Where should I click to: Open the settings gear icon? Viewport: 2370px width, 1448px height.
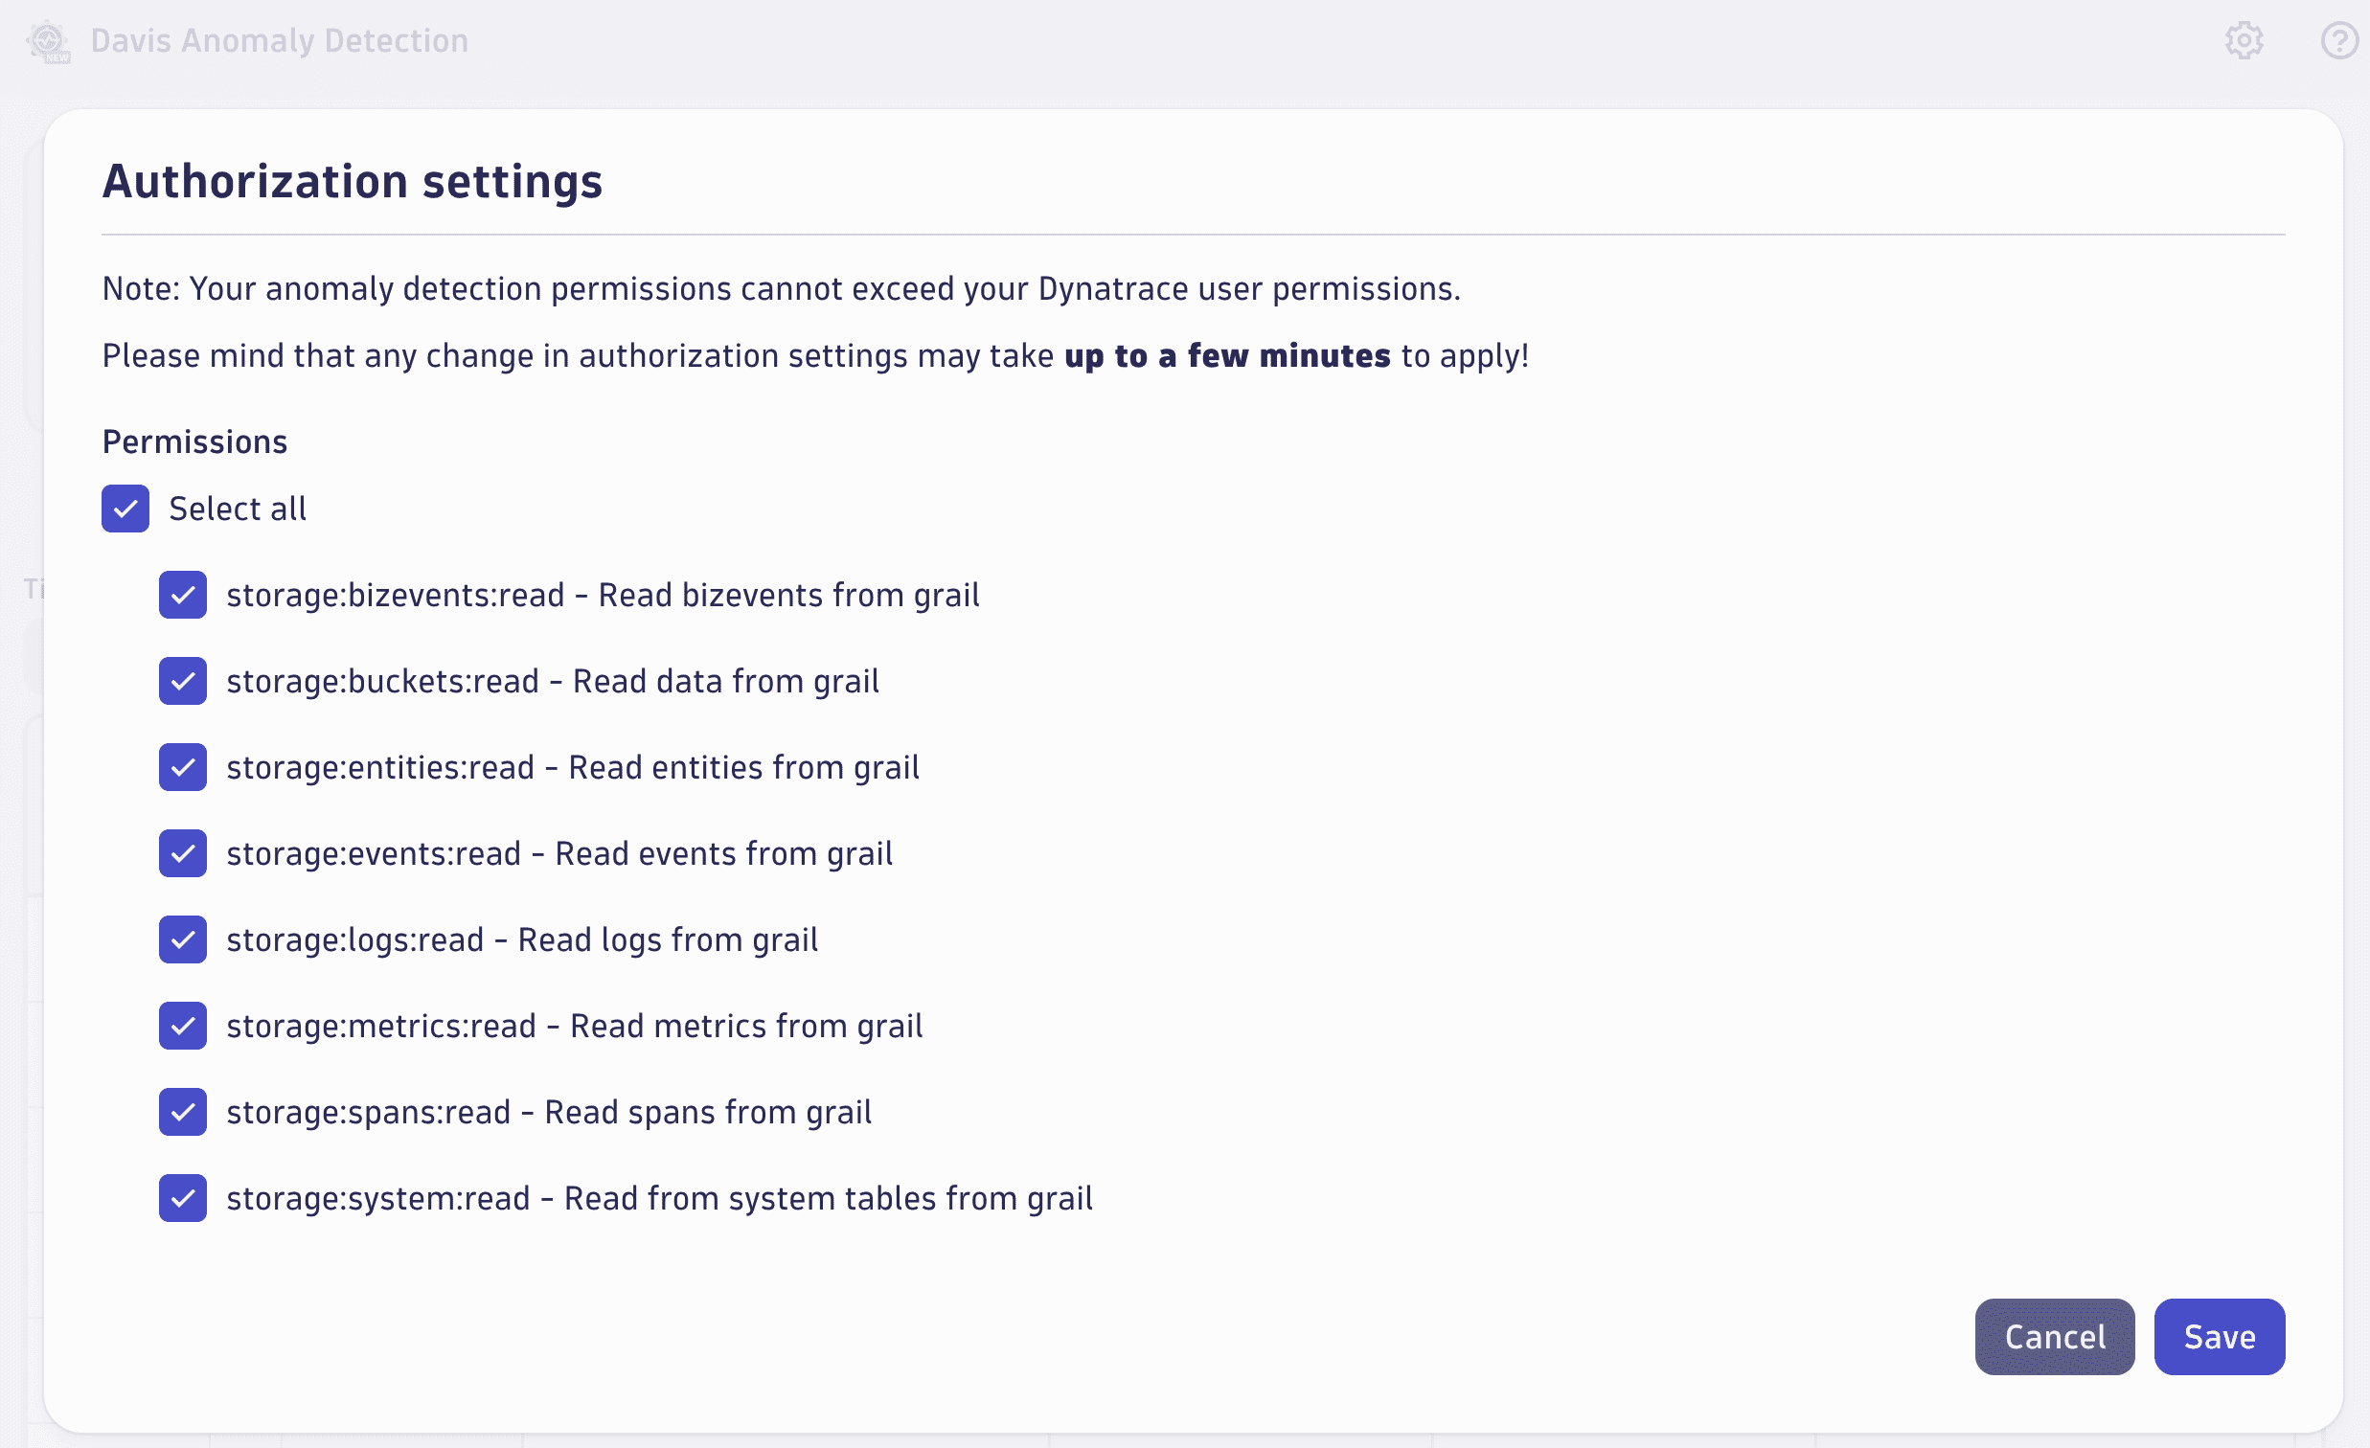point(2244,40)
